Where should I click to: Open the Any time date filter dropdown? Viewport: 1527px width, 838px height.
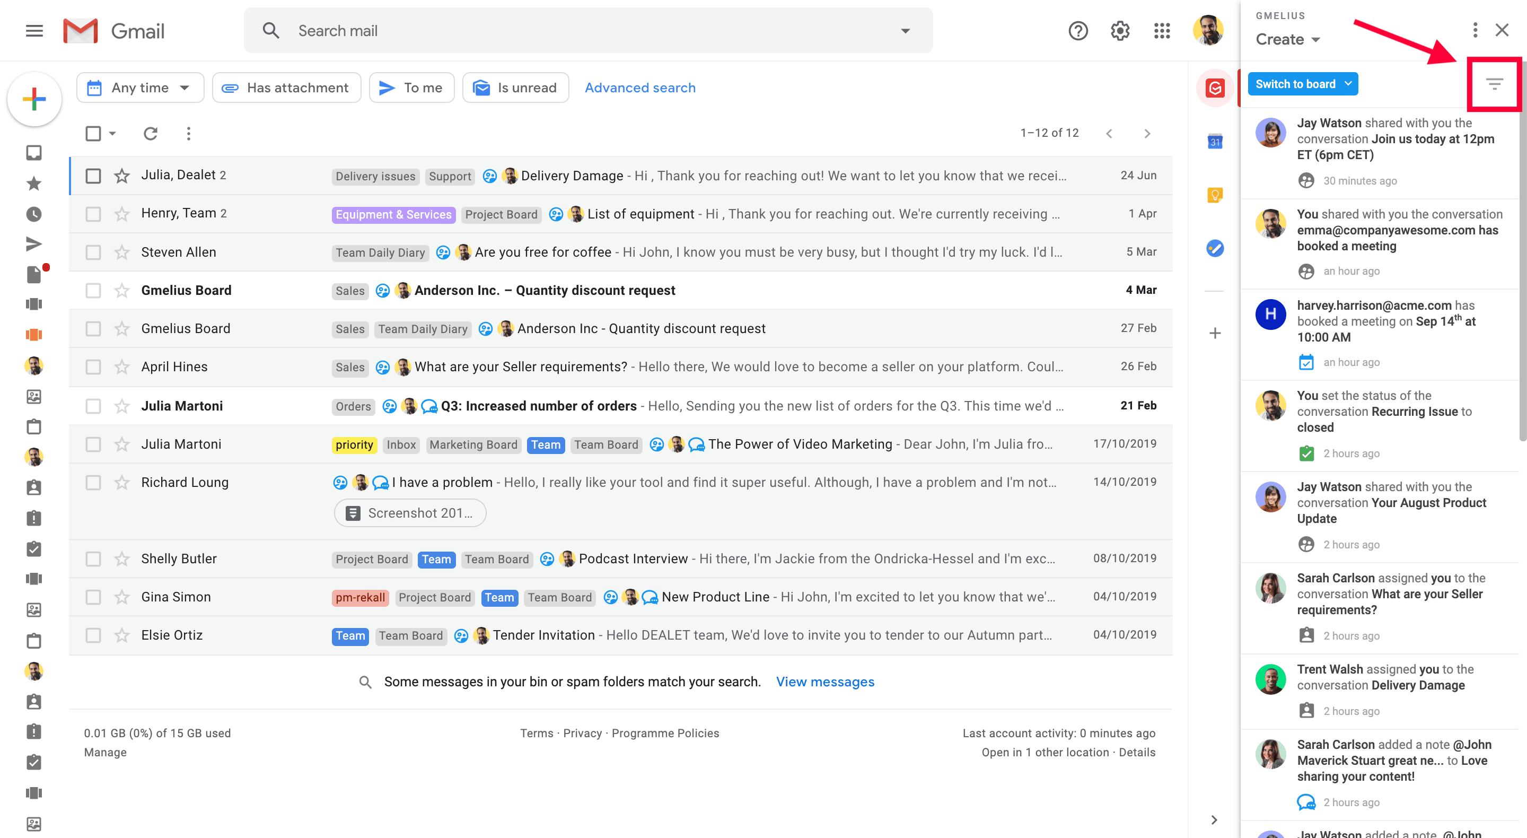pos(140,88)
